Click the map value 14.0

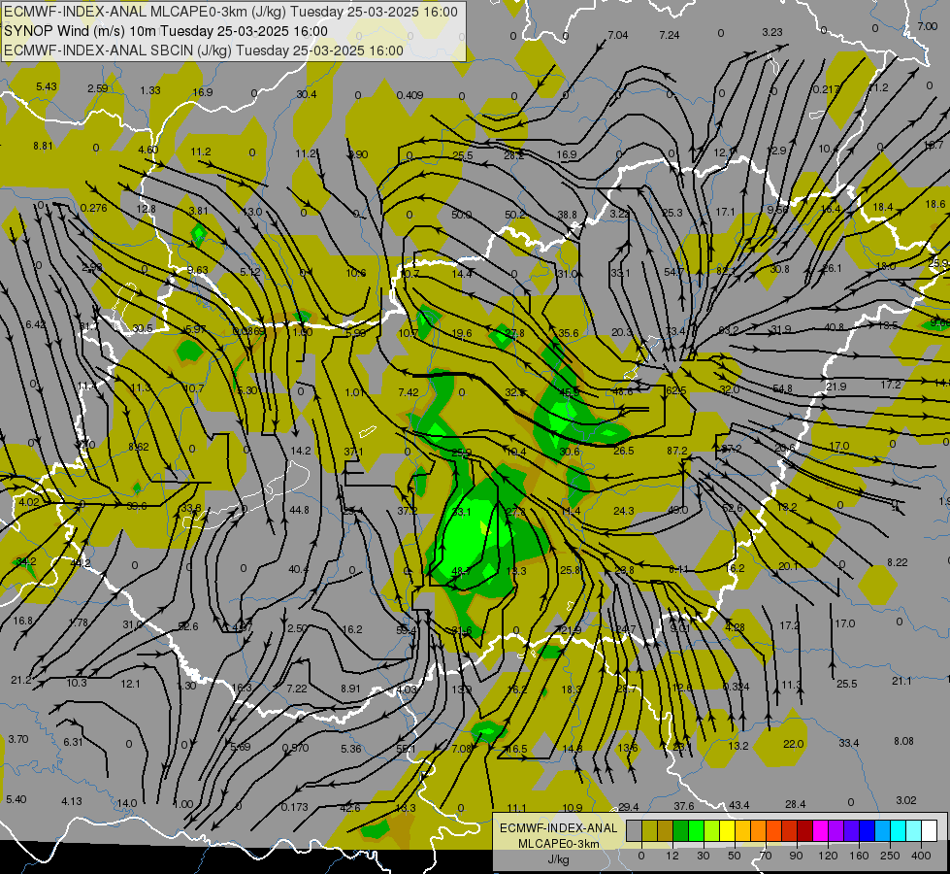pyautogui.click(x=126, y=803)
